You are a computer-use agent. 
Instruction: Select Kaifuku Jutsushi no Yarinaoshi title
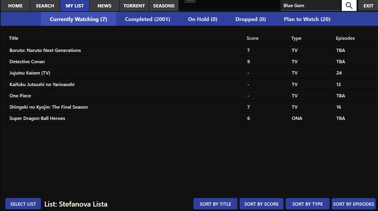click(42, 84)
